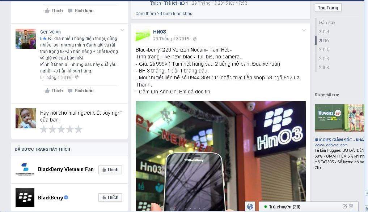Click the comment like thumbs-up count icon
The width and height of the screenshot is (368, 212).
[183, 3]
